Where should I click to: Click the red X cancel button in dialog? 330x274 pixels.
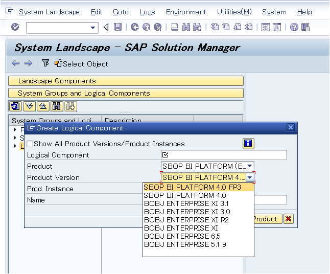(x=288, y=219)
